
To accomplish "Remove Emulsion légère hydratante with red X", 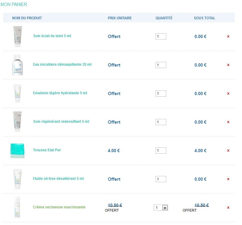I will 228,93.
